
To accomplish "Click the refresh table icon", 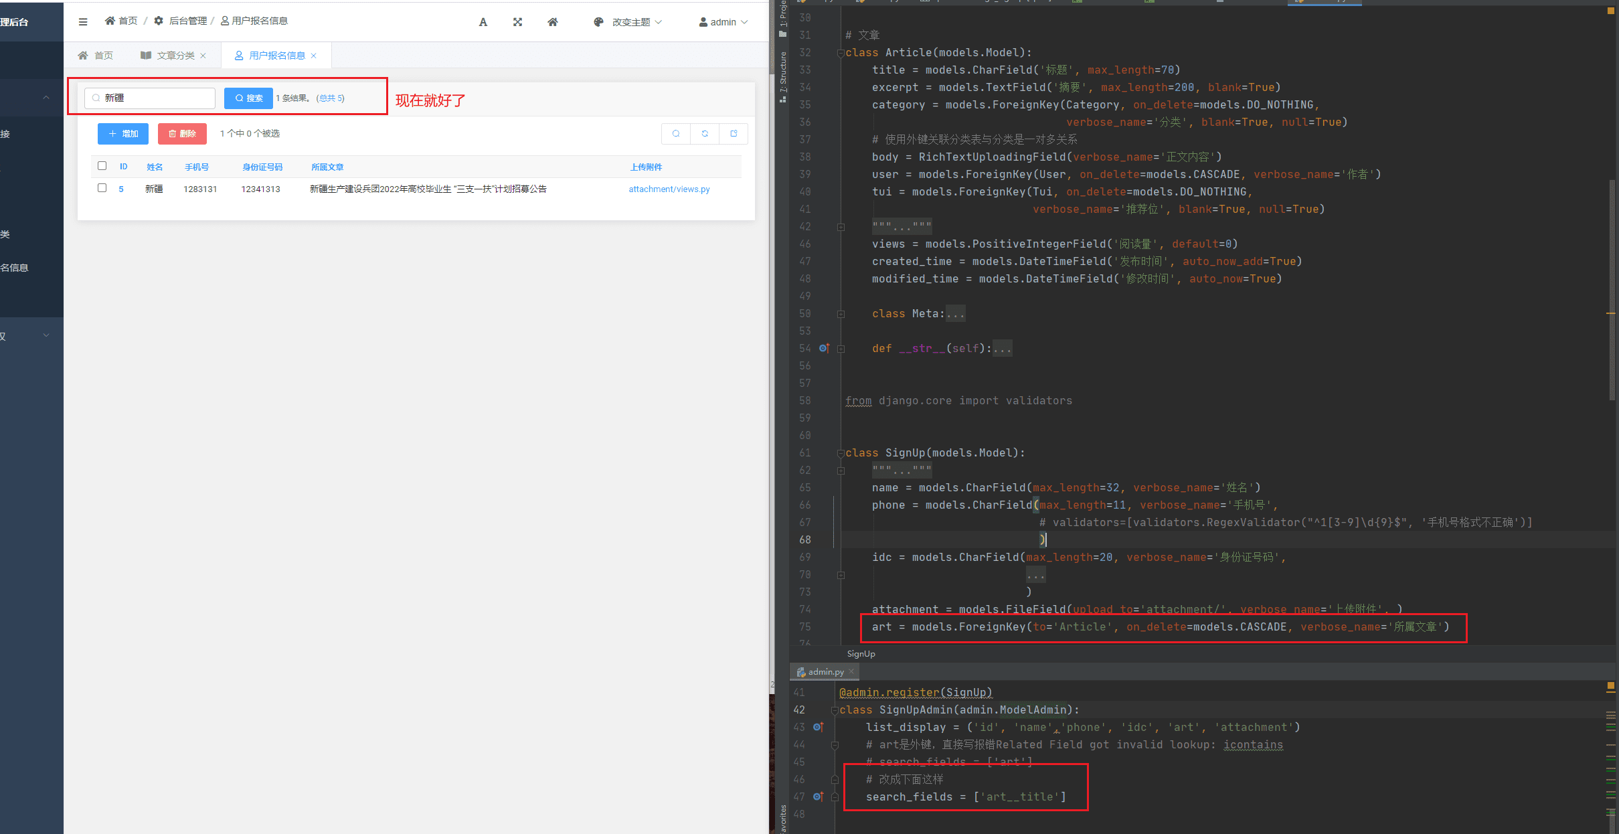I will pos(705,134).
